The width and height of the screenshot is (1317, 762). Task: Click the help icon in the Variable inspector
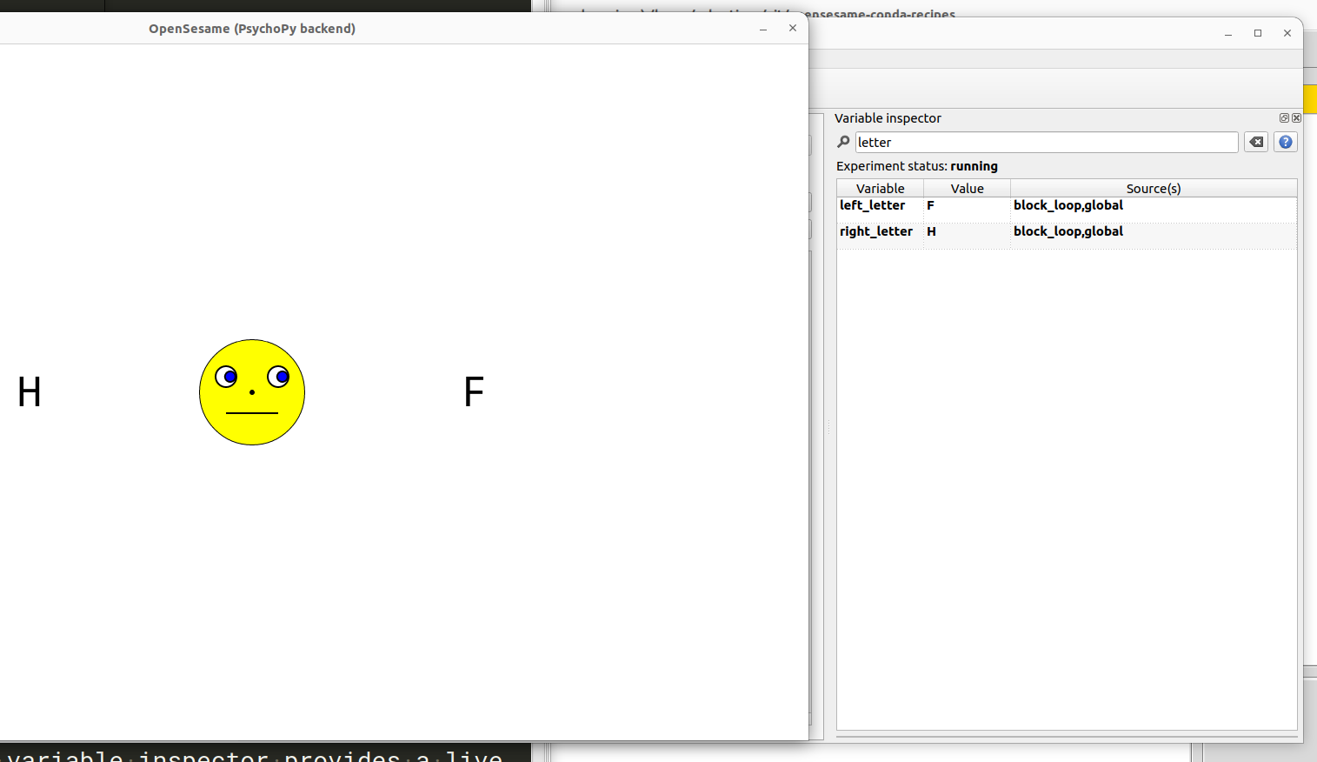coord(1285,142)
